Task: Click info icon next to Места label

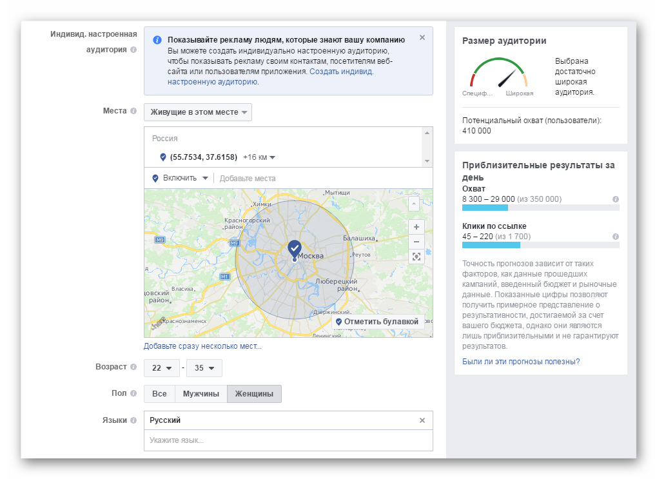Action: pyautogui.click(x=133, y=111)
